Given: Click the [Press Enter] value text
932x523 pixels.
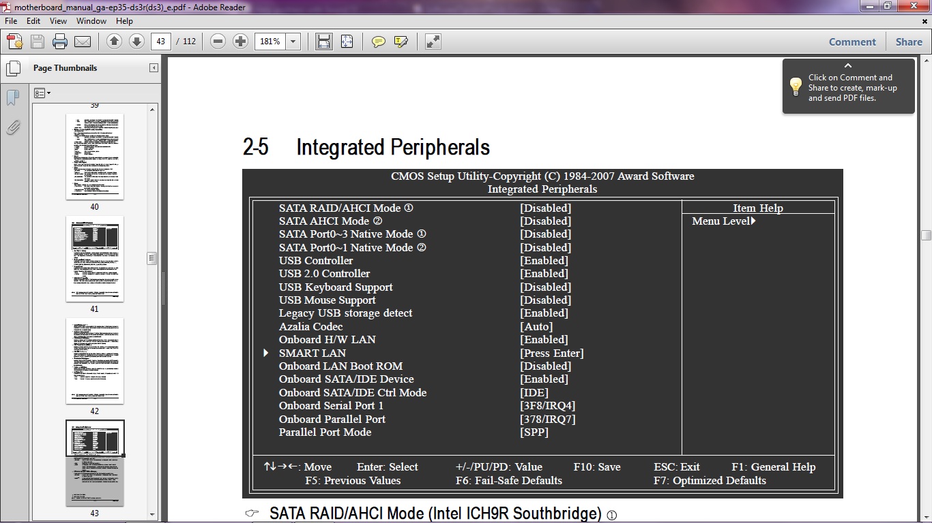Looking at the screenshot, I should (552, 353).
